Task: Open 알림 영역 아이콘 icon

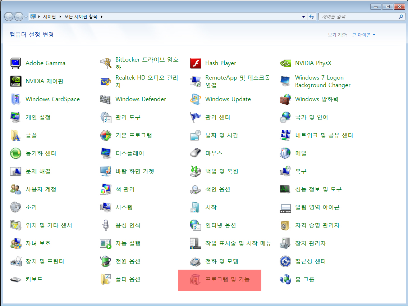Action: tap(285, 207)
